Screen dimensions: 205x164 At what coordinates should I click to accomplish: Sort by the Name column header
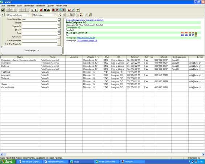coord(53,57)
